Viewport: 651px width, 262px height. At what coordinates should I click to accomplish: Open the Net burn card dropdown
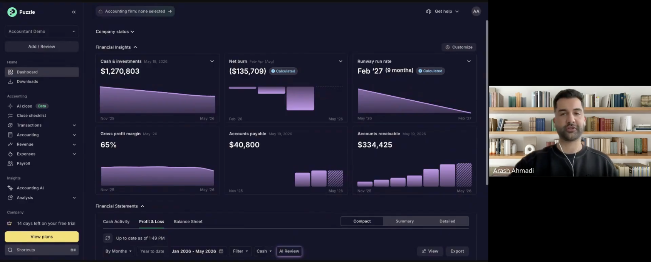tap(341, 61)
